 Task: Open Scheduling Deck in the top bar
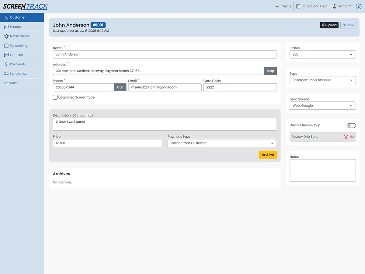312,6
